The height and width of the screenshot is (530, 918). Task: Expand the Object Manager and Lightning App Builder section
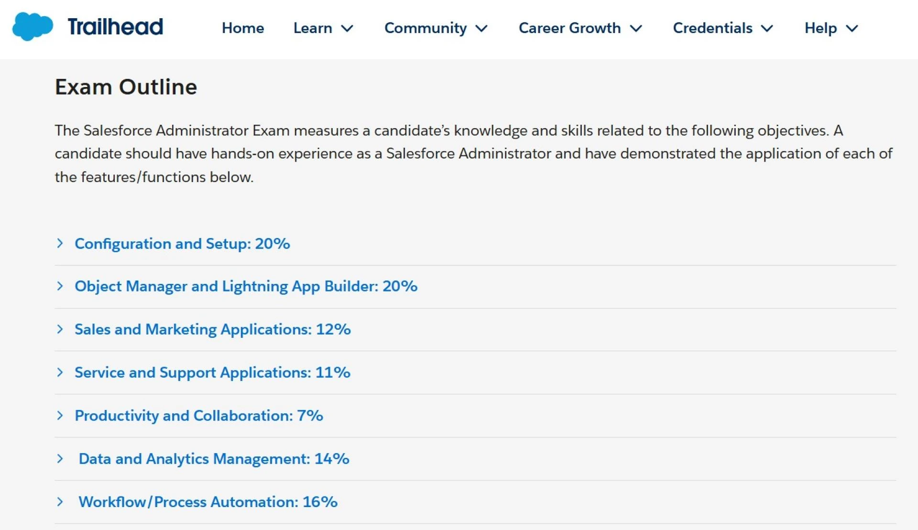(x=60, y=286)
